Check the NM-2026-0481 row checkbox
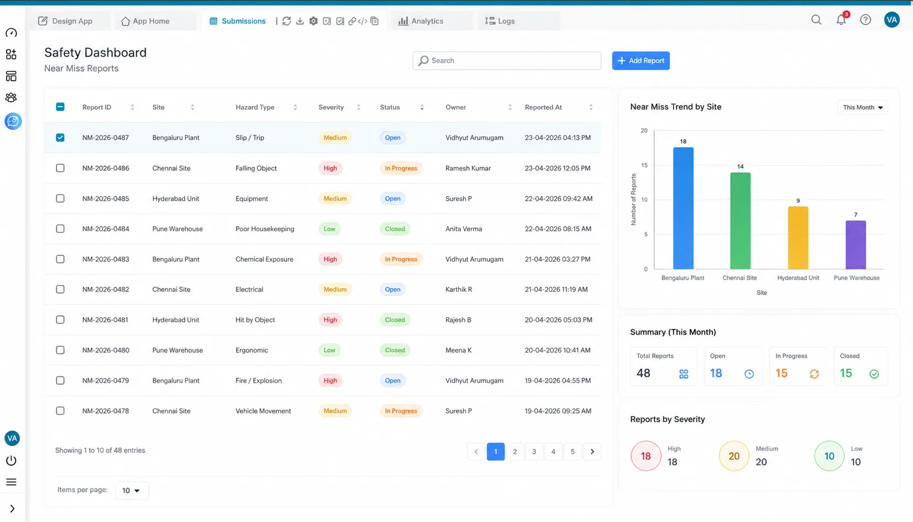913x522 pixels. coord(60,320)
